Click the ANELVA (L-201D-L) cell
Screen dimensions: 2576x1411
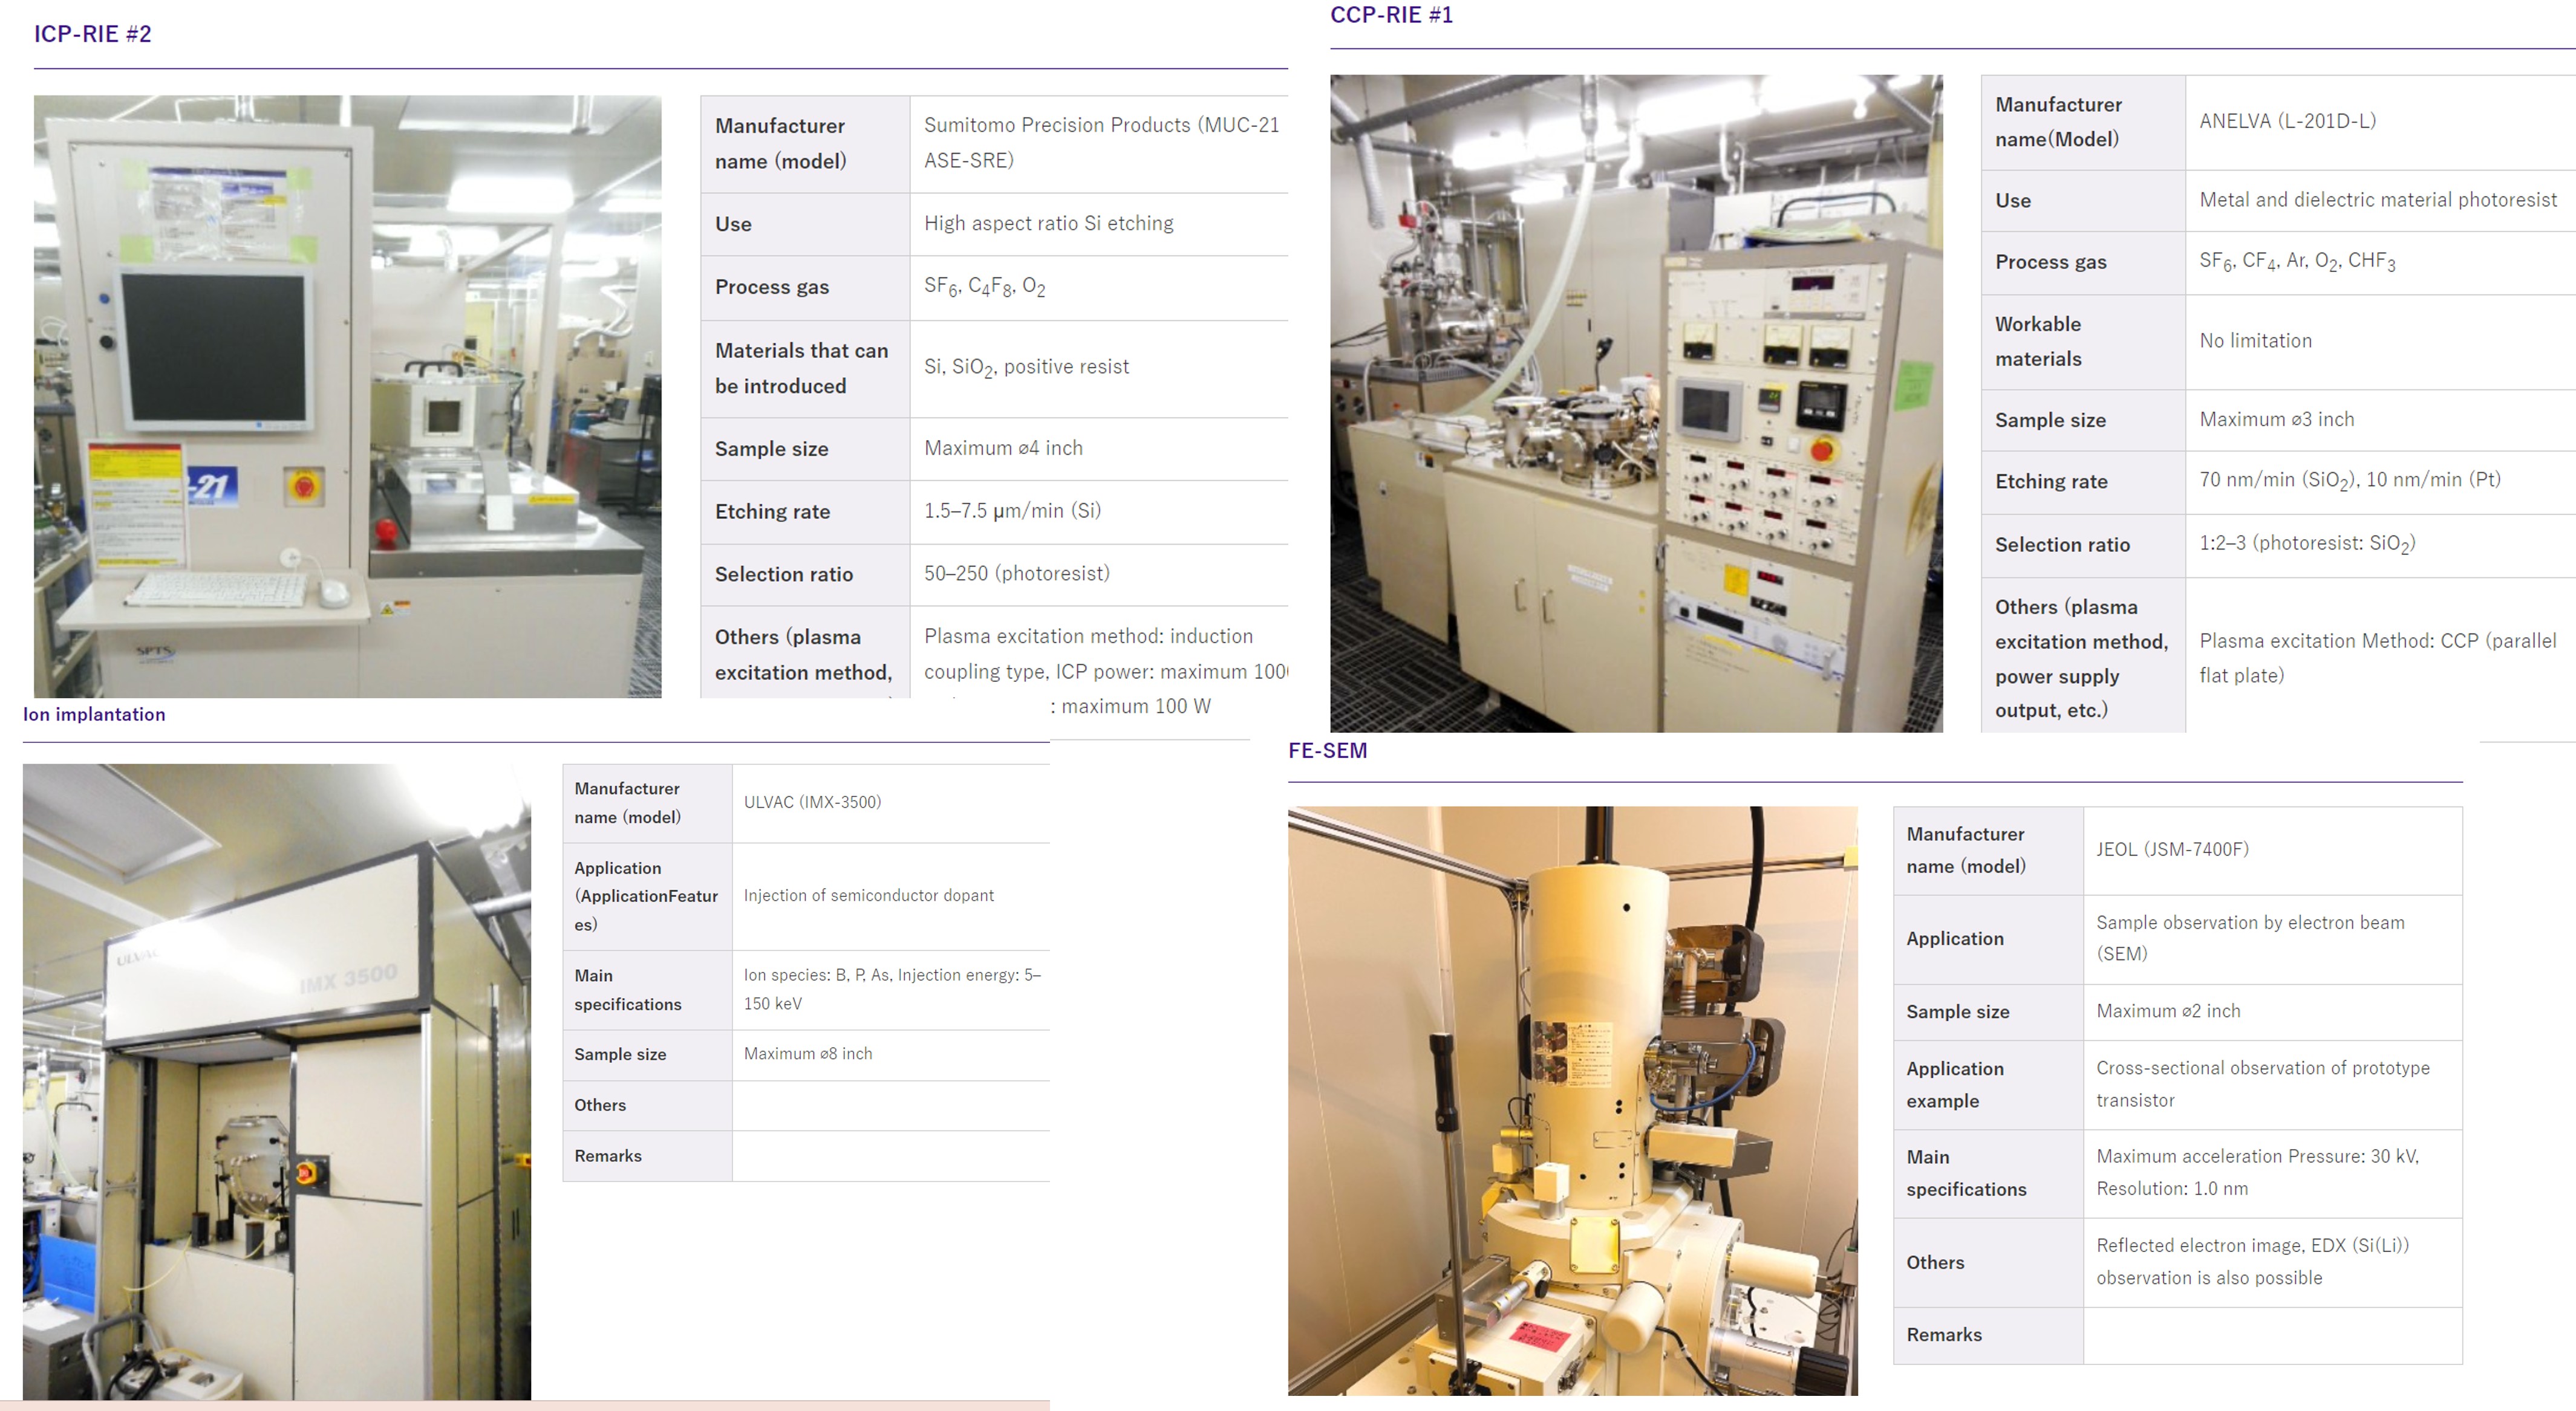(x=2380, y=122)
